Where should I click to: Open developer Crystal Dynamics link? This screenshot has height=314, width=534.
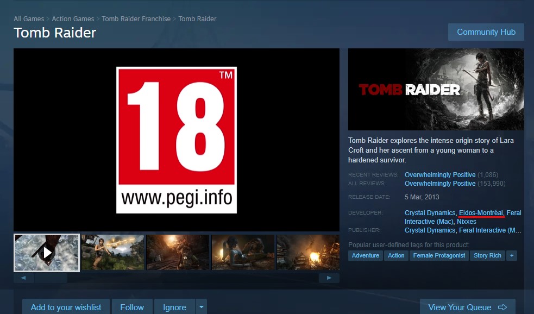(x=430, y=213)
